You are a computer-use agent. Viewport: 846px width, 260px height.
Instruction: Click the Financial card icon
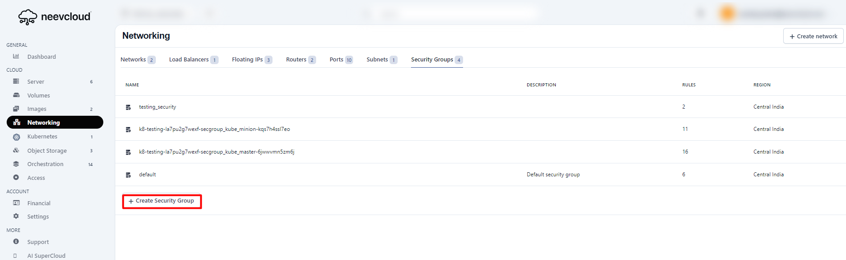[16, 203]
